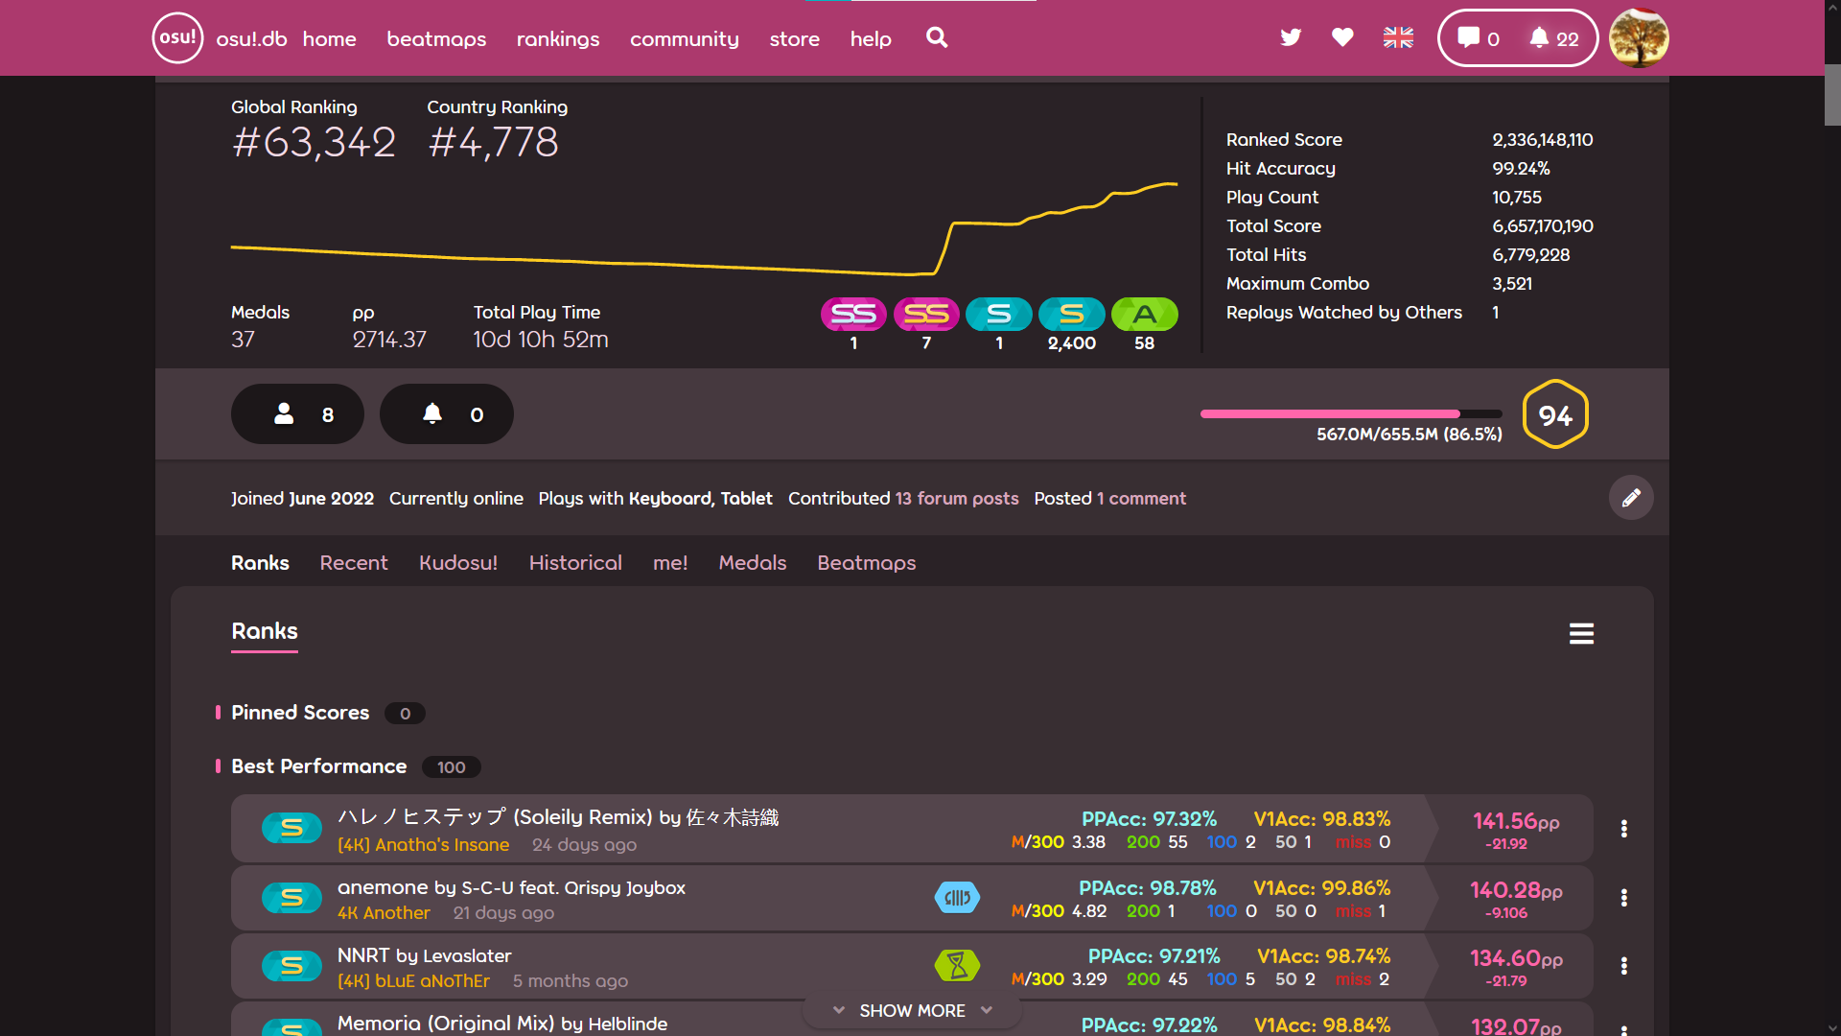Switch to the Medals tab
The image size is (1841, 1036).
click(753, 563)
